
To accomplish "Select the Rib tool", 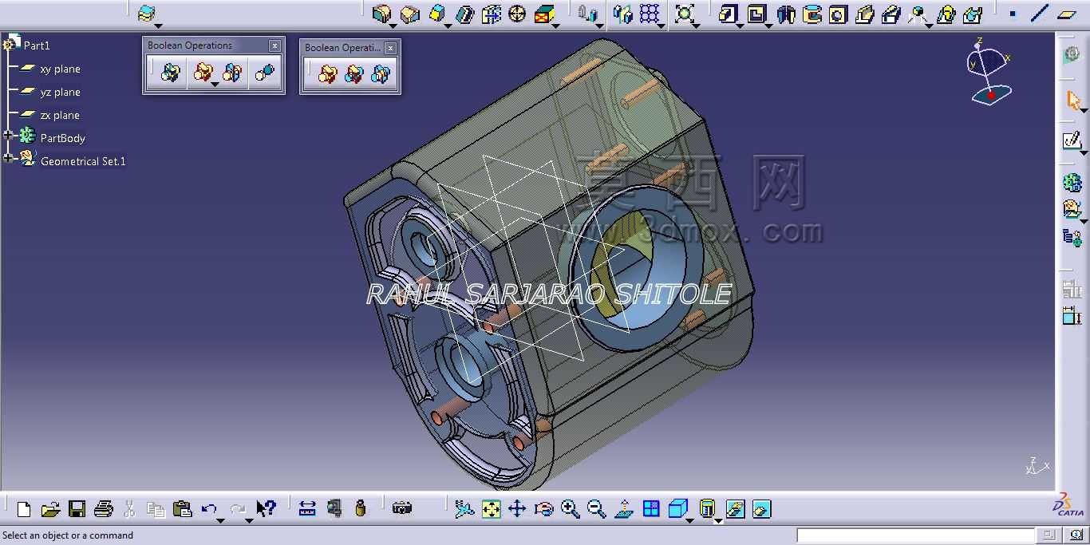I will [865, 14].
